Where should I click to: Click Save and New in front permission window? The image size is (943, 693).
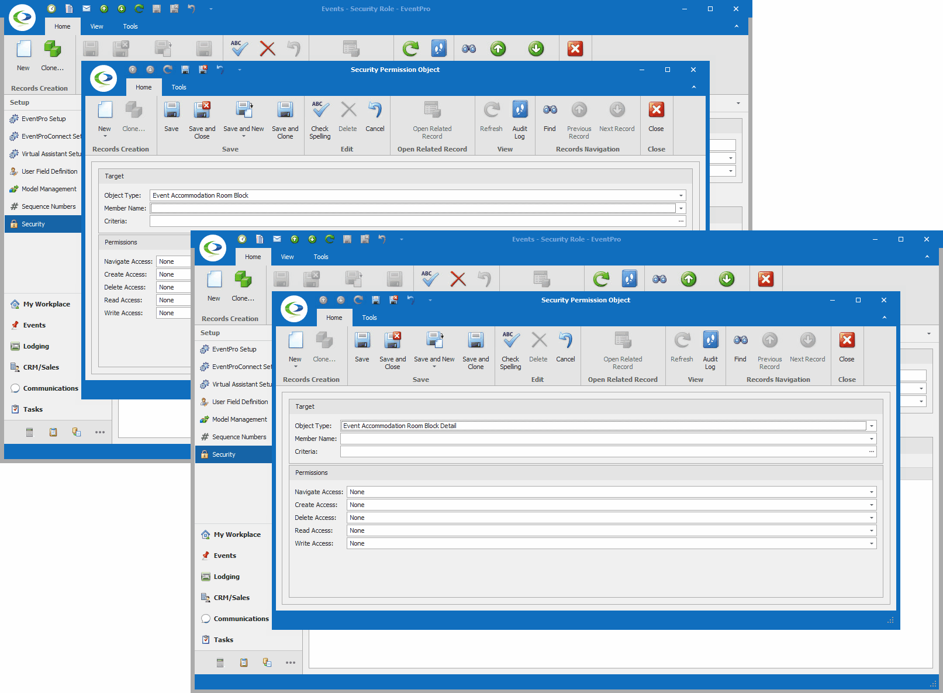[434, 349]
